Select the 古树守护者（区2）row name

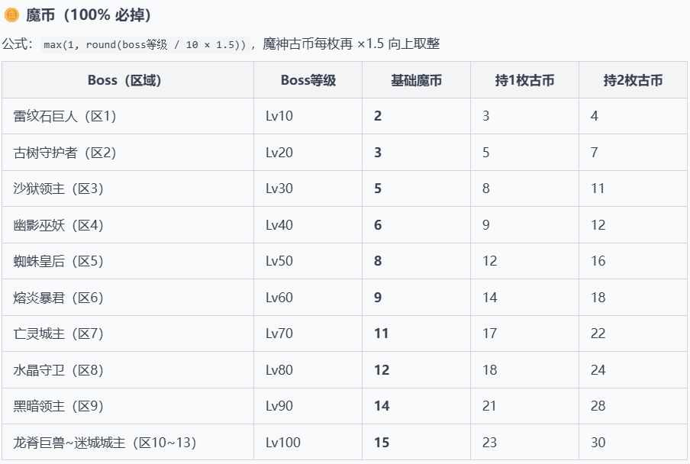pos(65,153)
